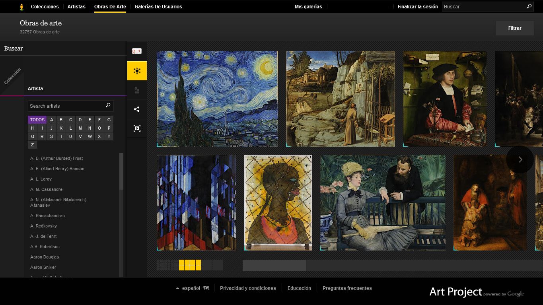Screen dimensions: 543x305
Task: Open Preguntas frecuentes link
Action: pos(347,288)
